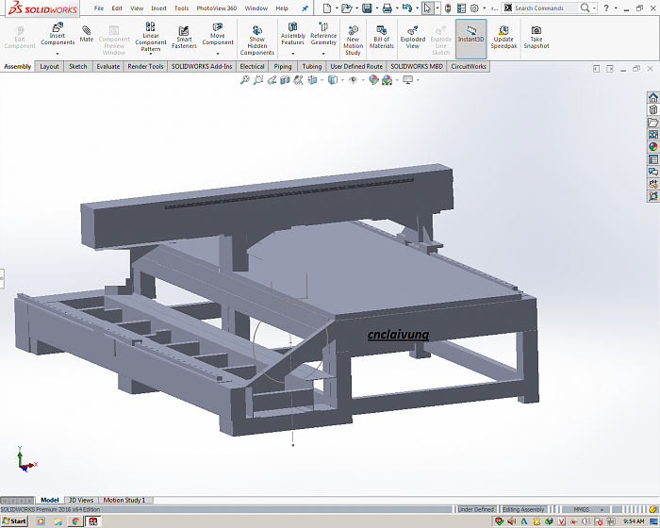Click the cnclaivung text annotation on model

398,335
